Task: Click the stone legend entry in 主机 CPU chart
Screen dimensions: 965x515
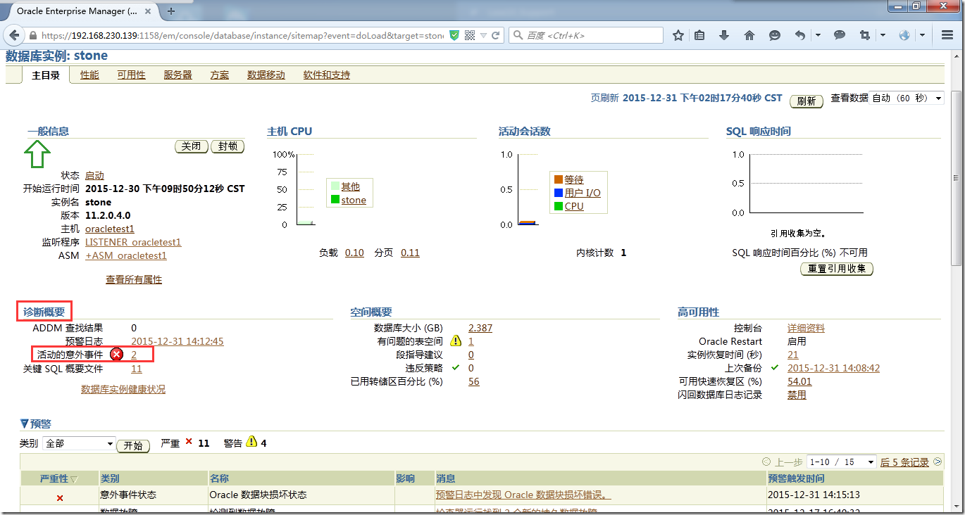Action: pyautogui.click(x=354, y=200)
